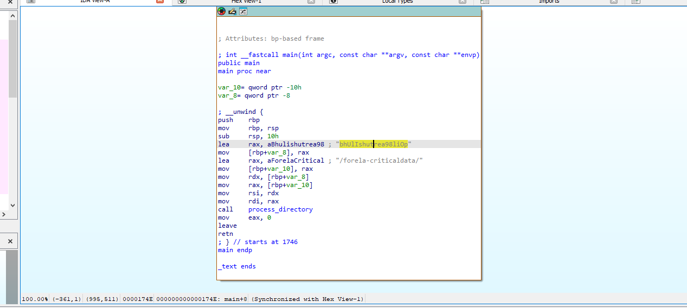Click the "main endp" line
The height and width of the screenshot is (308, 687).
[235, 250]
